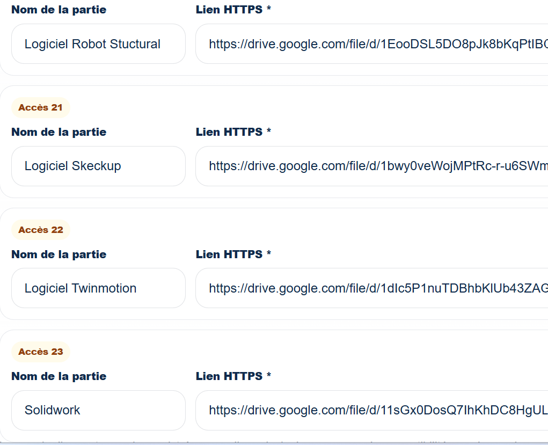Click the Lien HTTPS label under Accès 22
The width and height of the screenshot is (548, 445).
pos(233,254)
